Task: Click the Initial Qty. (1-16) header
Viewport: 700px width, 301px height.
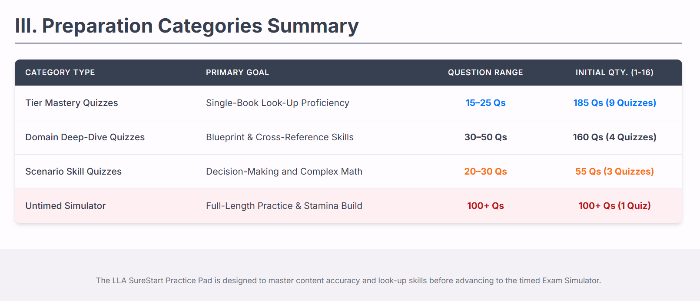Action: pyautogui.click(x=614, y=73)
